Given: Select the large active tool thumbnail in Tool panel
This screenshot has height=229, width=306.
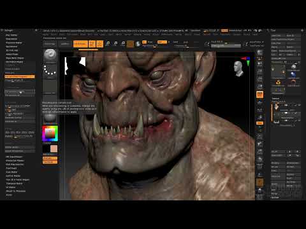Looking at the screenshot, I should [278, 71].
